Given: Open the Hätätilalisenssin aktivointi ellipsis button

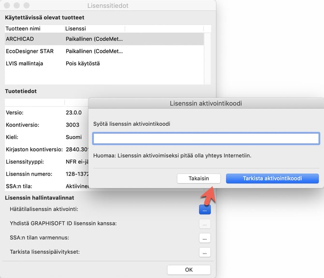Looking at the screenshot, I should [x=205, y=210].
